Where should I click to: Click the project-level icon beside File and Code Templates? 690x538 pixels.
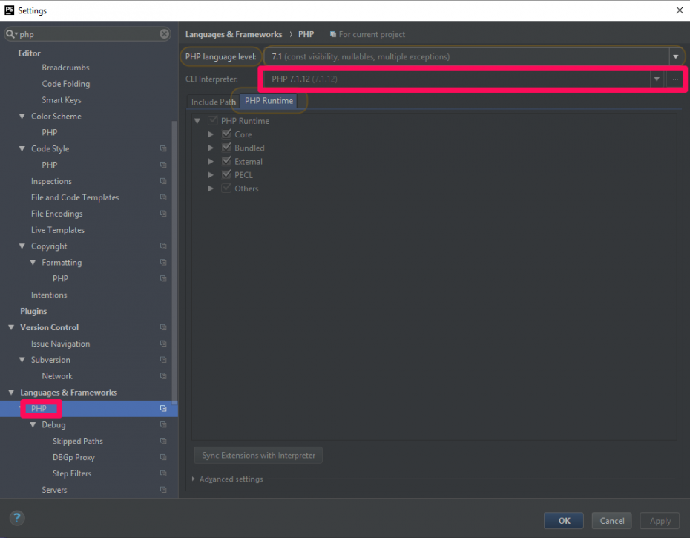(163, 197)
